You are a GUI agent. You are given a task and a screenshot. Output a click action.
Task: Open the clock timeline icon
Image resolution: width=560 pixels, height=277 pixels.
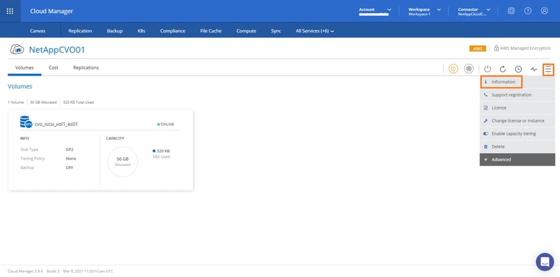(x=518, y=69)
